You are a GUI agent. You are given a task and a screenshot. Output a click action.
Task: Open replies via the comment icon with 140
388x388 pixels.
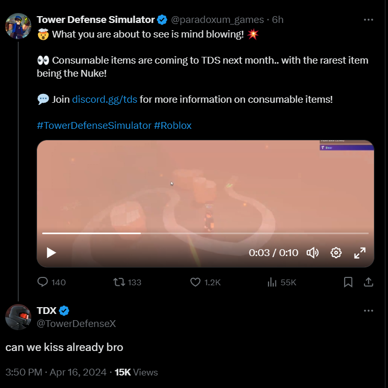pos(52,282)
